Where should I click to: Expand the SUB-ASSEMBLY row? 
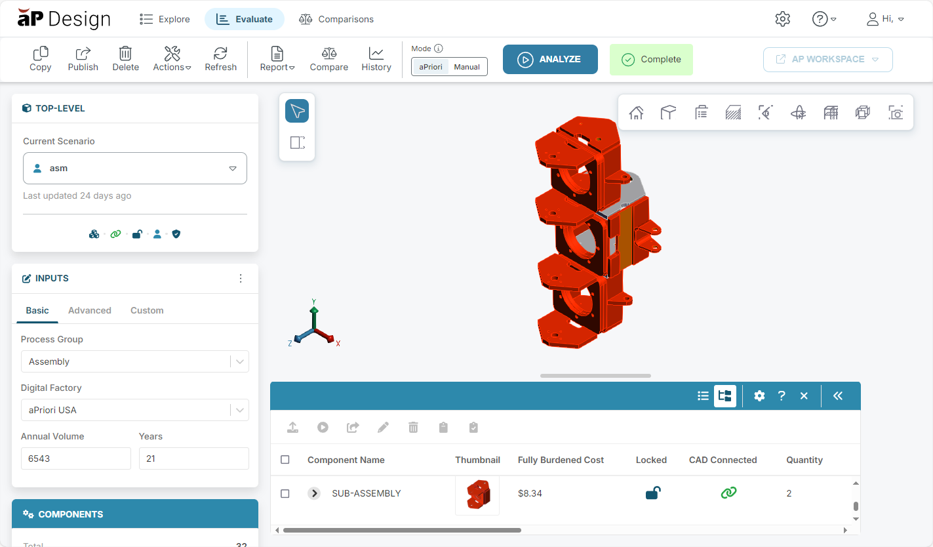314,493
